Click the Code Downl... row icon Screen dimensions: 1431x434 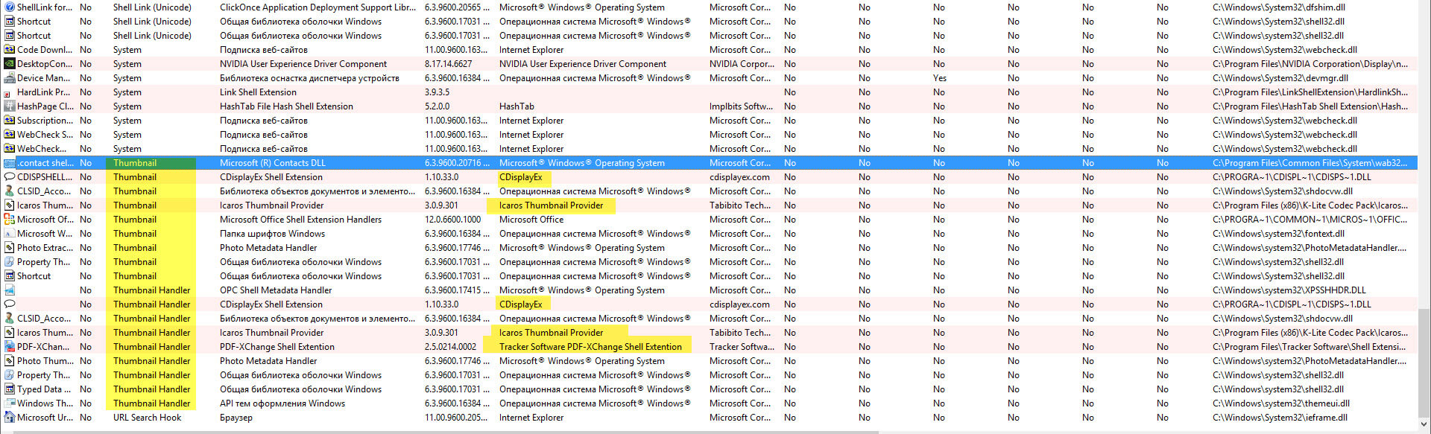pos(10,50)
